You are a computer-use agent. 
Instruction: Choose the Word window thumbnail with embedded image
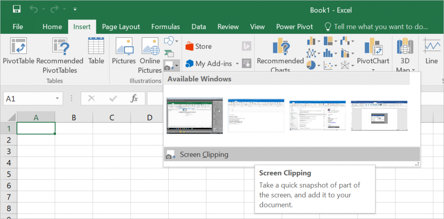pyautogui.click(x=379, y=115)
